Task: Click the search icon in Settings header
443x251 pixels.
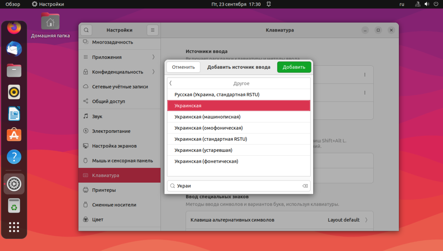Action: click(x=86, y=30)
